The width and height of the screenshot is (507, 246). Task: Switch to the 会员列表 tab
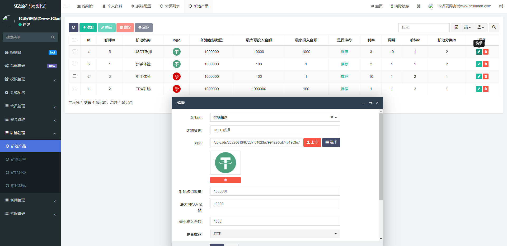coord(170,6)
